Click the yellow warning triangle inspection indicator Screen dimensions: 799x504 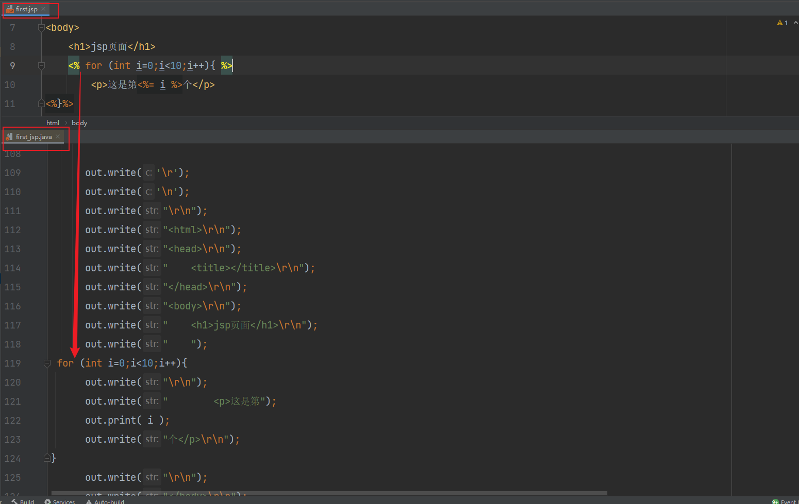click(x=780, y=23)
